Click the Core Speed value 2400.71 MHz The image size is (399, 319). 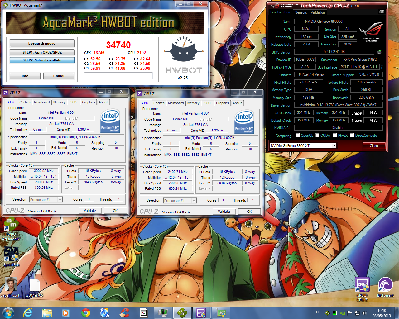[x=178, y=172]
